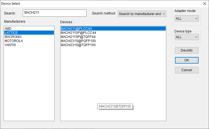Select the MACH211SP@TQFP44 device
This screenshot has width=209, height=129.
tap(78, 37)
